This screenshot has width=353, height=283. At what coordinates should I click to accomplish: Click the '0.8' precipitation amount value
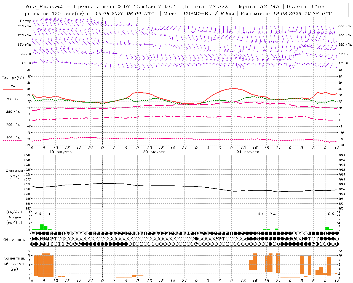(x=331, y=214)
